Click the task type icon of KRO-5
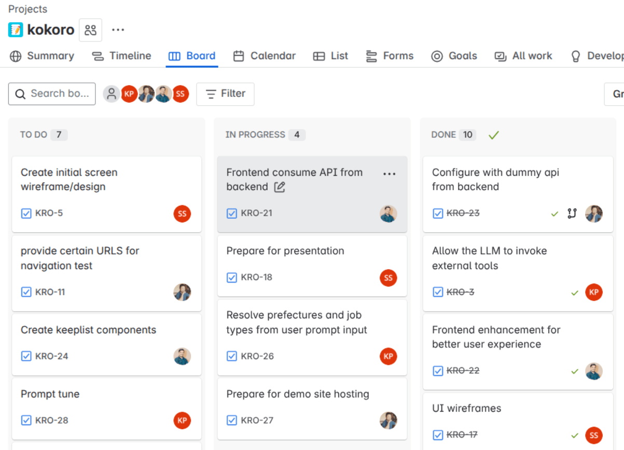 (26, 213)
